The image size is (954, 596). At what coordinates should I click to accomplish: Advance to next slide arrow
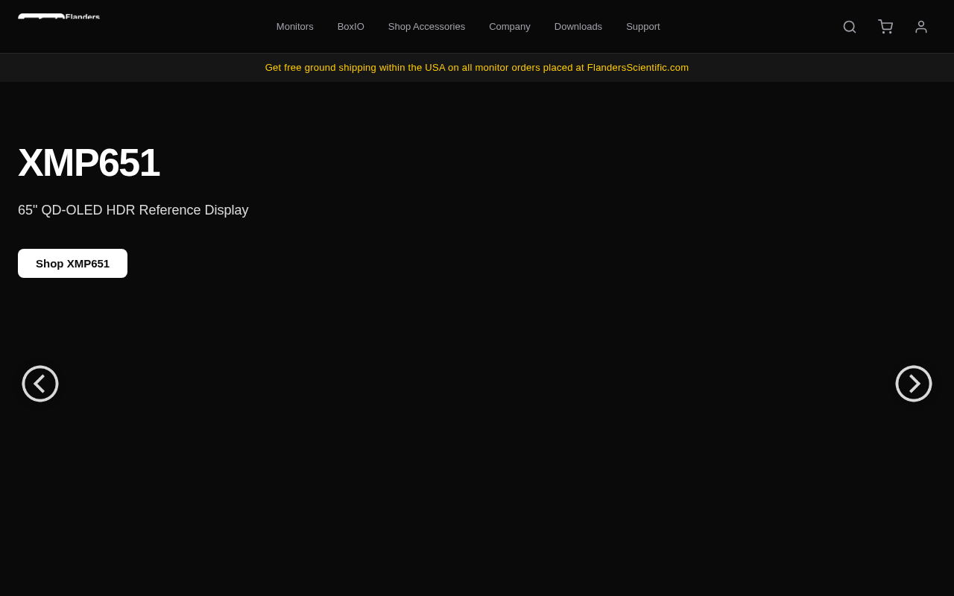tap(914, 384)
